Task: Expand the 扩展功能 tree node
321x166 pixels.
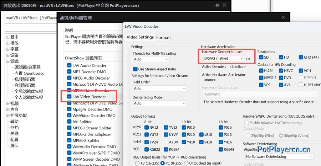Action: tap(8, 116)
